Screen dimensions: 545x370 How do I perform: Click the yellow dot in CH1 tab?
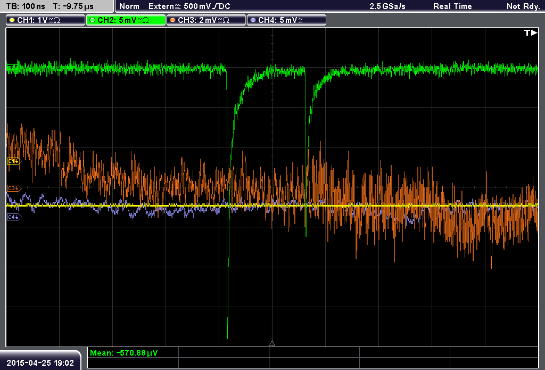coord(12,20)
